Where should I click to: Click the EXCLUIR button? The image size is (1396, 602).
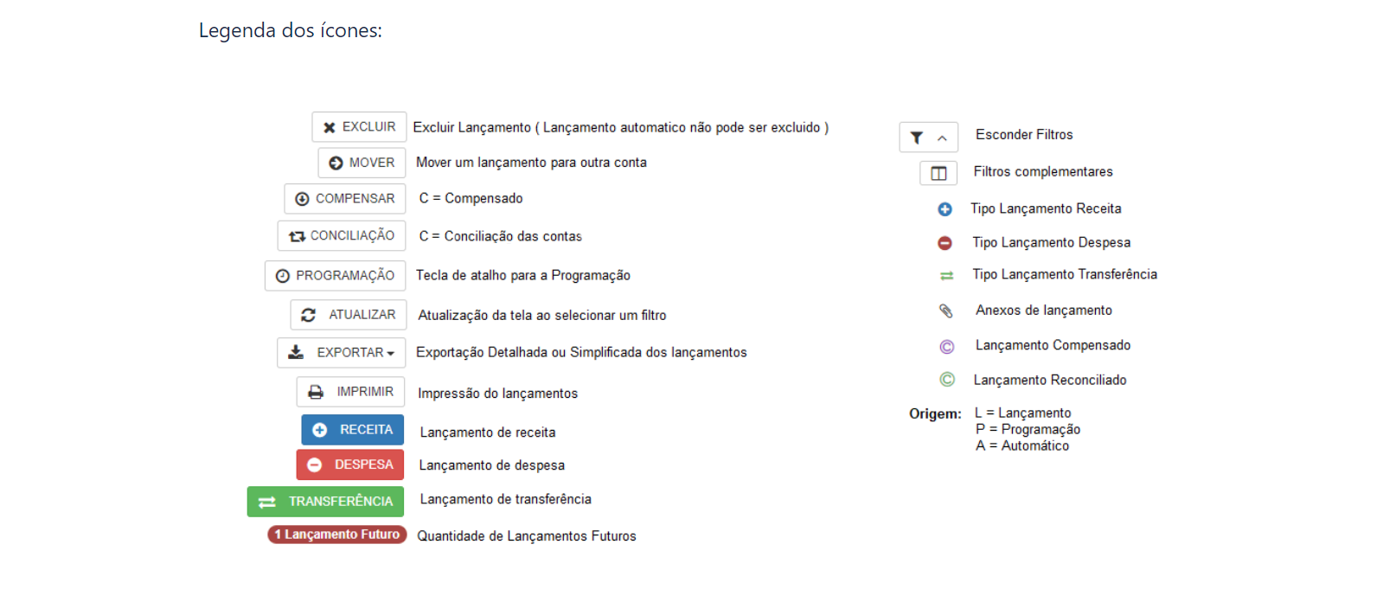point(359,127)
